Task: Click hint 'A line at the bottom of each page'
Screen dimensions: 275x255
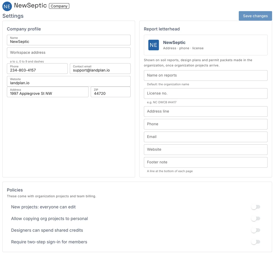Action: [x=170, y=171]
